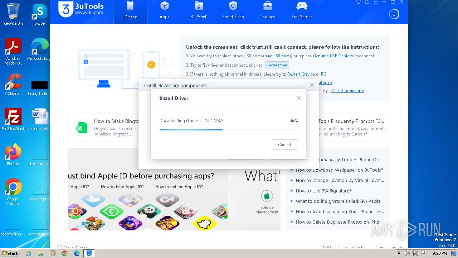This screenshot has height=258, width=458.
Task: Open How to Delete Duplicate Photos article
Action: pyautogui.click(x=339, y=222)
